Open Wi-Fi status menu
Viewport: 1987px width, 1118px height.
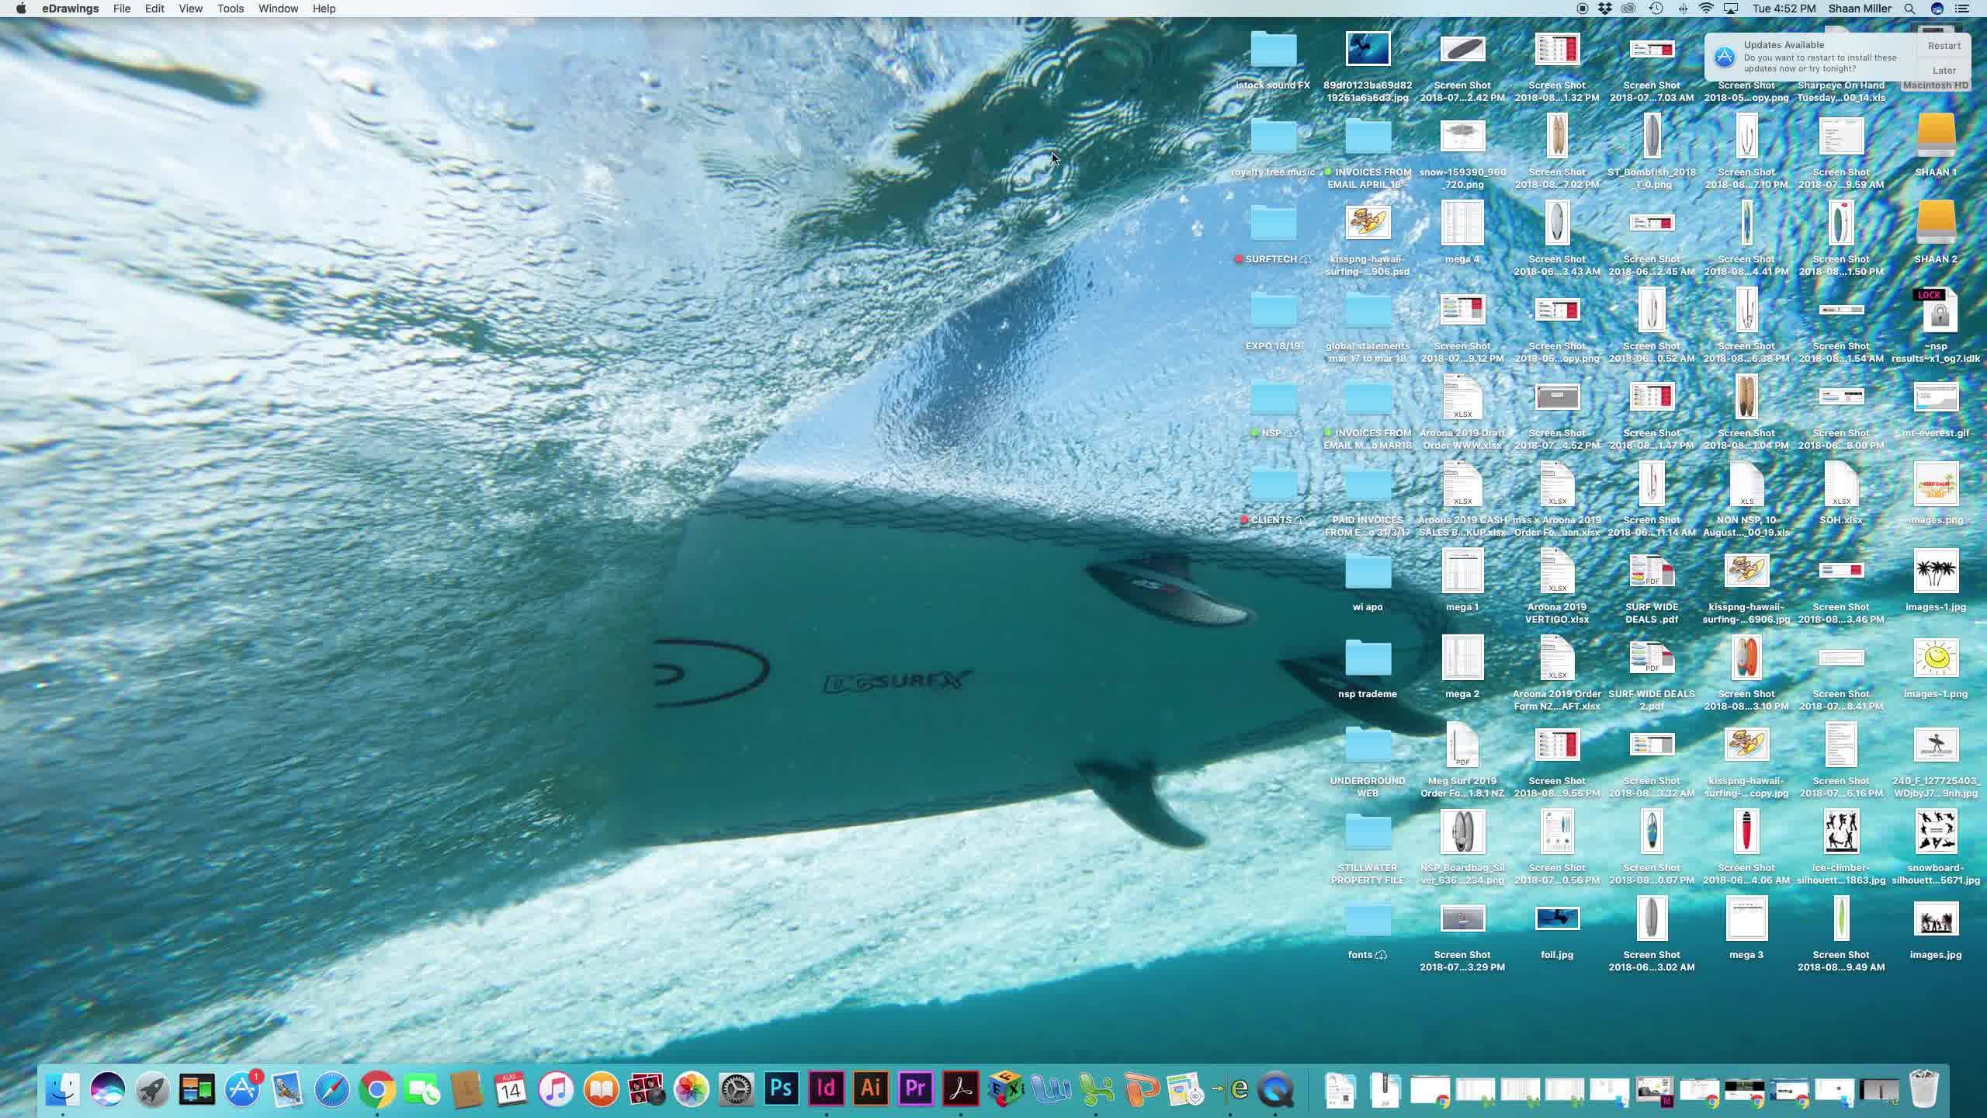[1706, 9]
